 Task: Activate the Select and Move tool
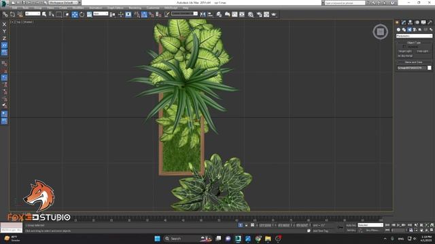pos(75,14)
